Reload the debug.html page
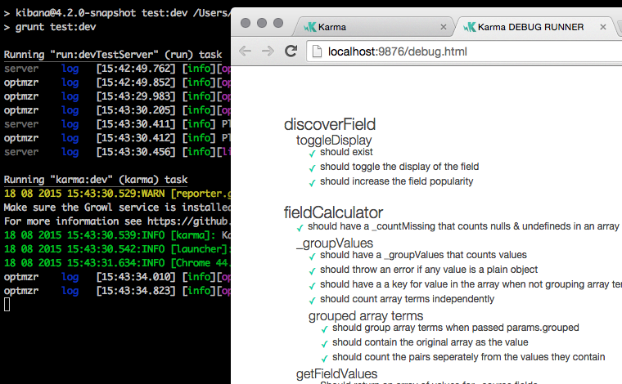622x384 pixels. [x=291, y=51]
